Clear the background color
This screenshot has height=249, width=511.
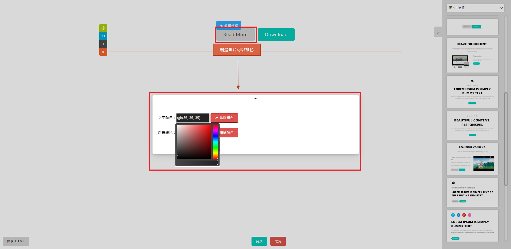pos(228,133)
